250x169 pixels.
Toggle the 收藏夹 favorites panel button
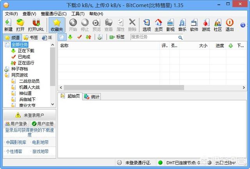pos(57,25)
